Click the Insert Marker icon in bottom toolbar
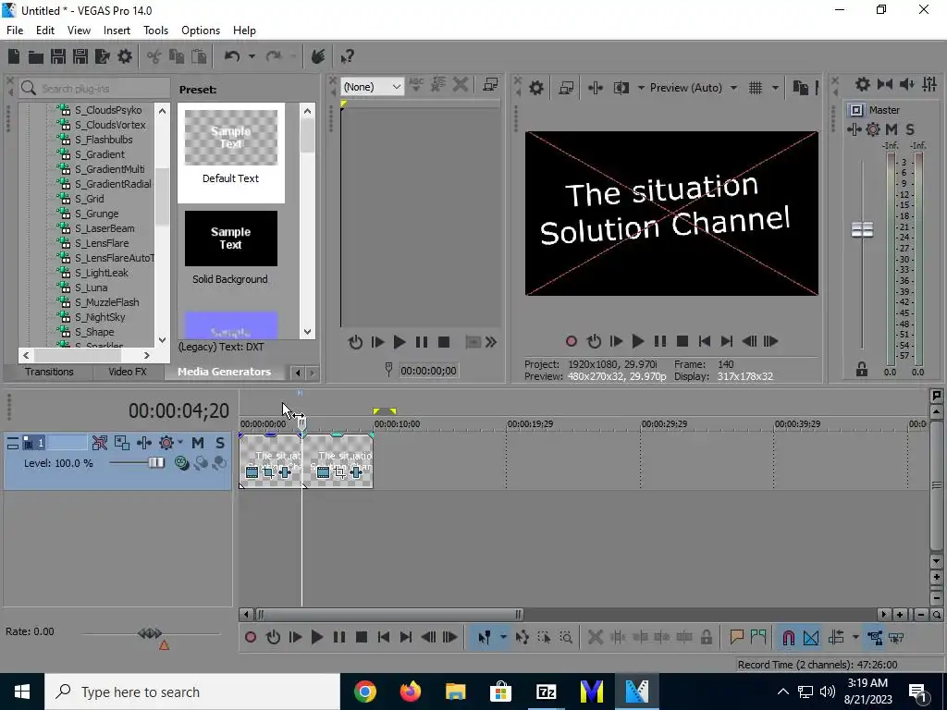947x710 pixels. (x=736, y=638)
